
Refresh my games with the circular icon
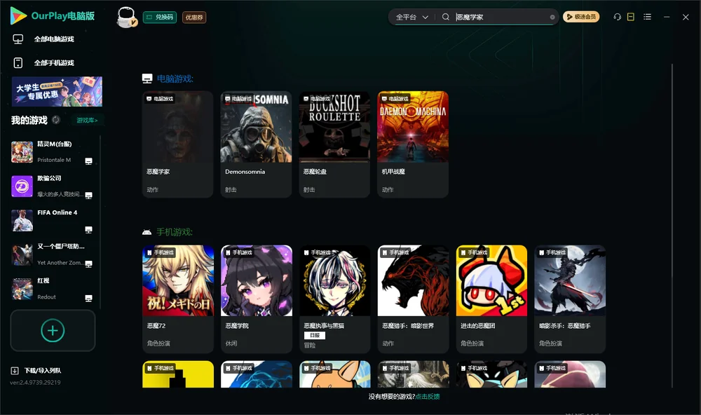(x=56, y=120)
